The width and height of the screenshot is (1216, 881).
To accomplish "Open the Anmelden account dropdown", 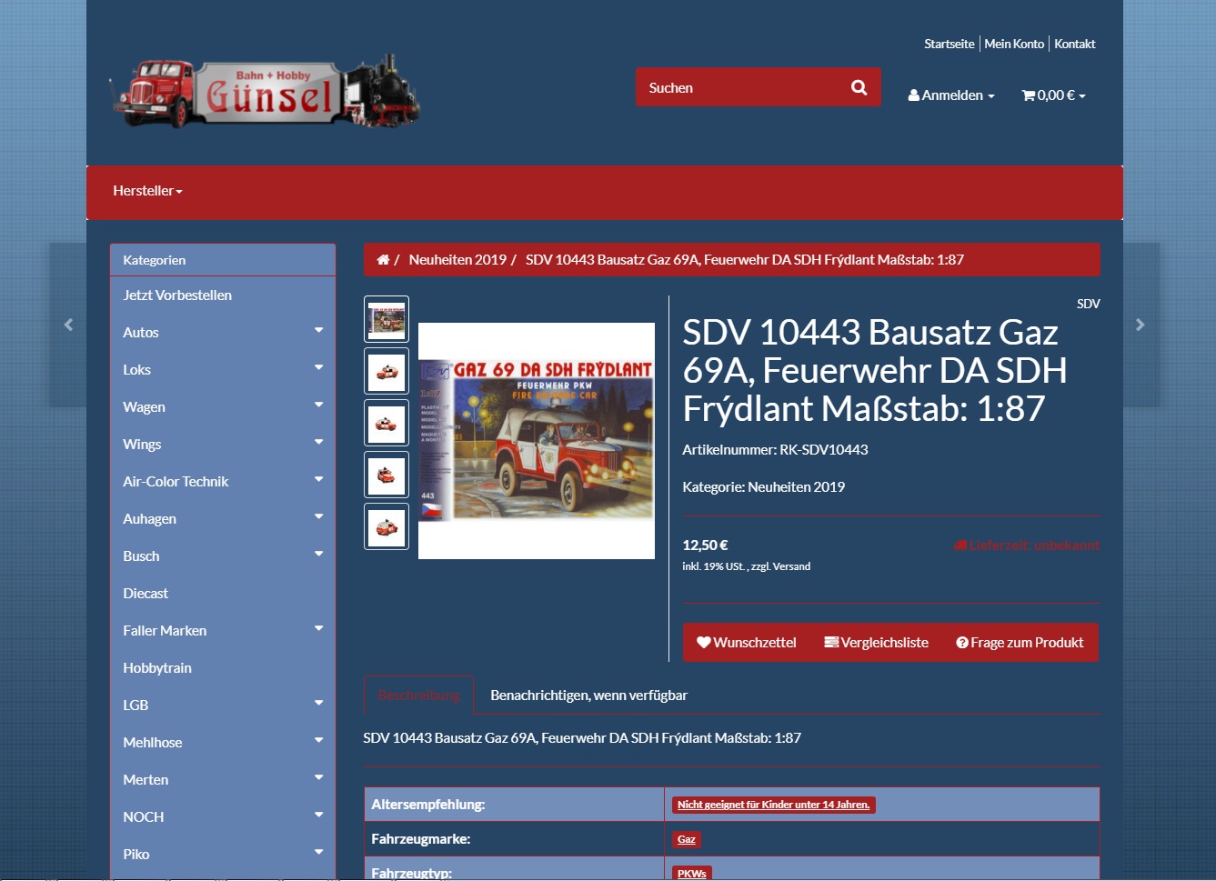I will pos(951,95).
